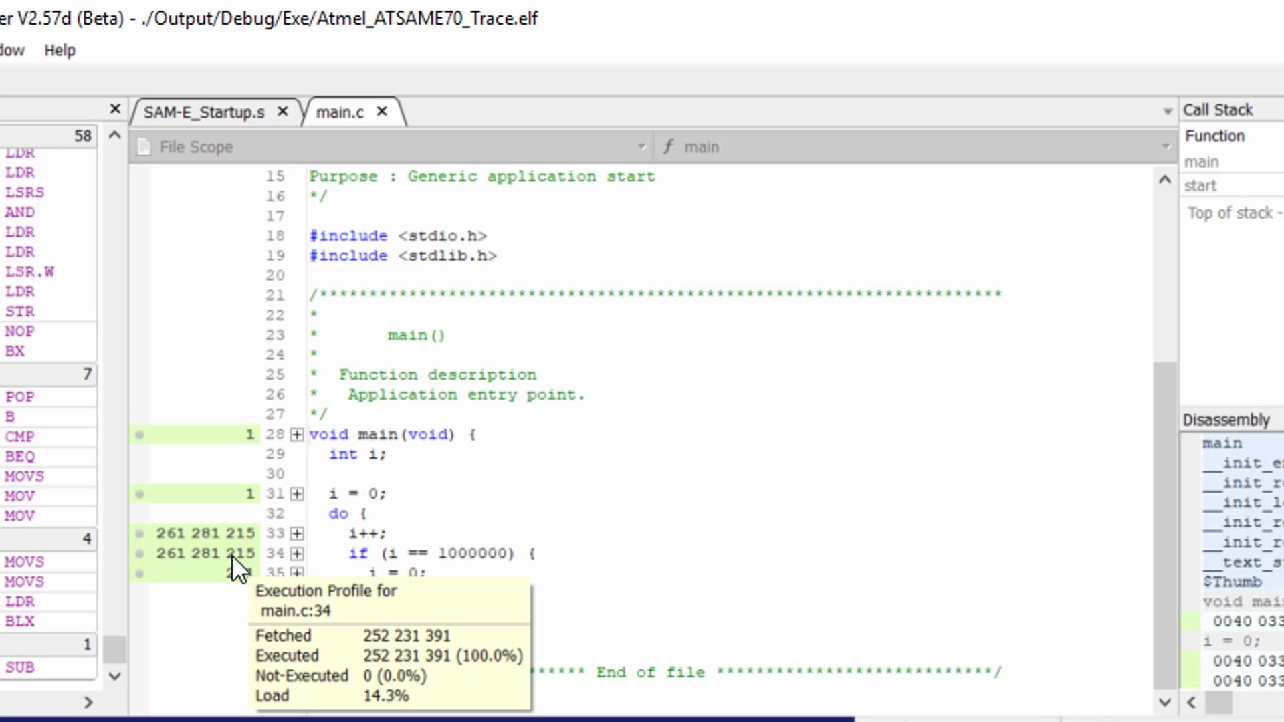The image size is (1284, 722).
Task: Click the Call Stack panel icon
Action: click(1218, 108)
